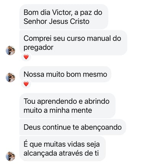Select the 'Tou aprendendo e abrindo' message bubble
Viewport: 143px width, 164px height.
pyautogui.click(x=67, y=106)
